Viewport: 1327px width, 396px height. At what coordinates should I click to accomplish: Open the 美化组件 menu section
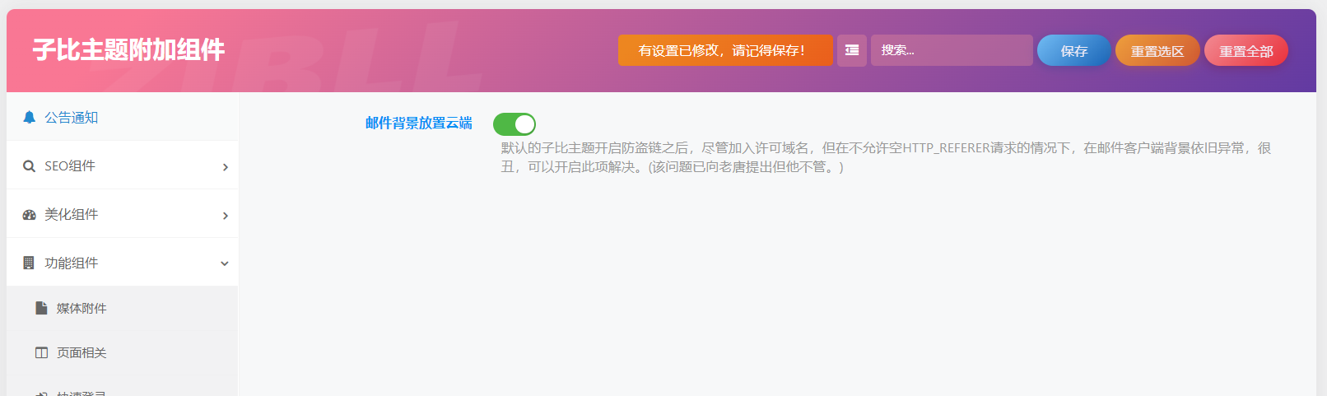pyautogui.click(x=122, y=214)
